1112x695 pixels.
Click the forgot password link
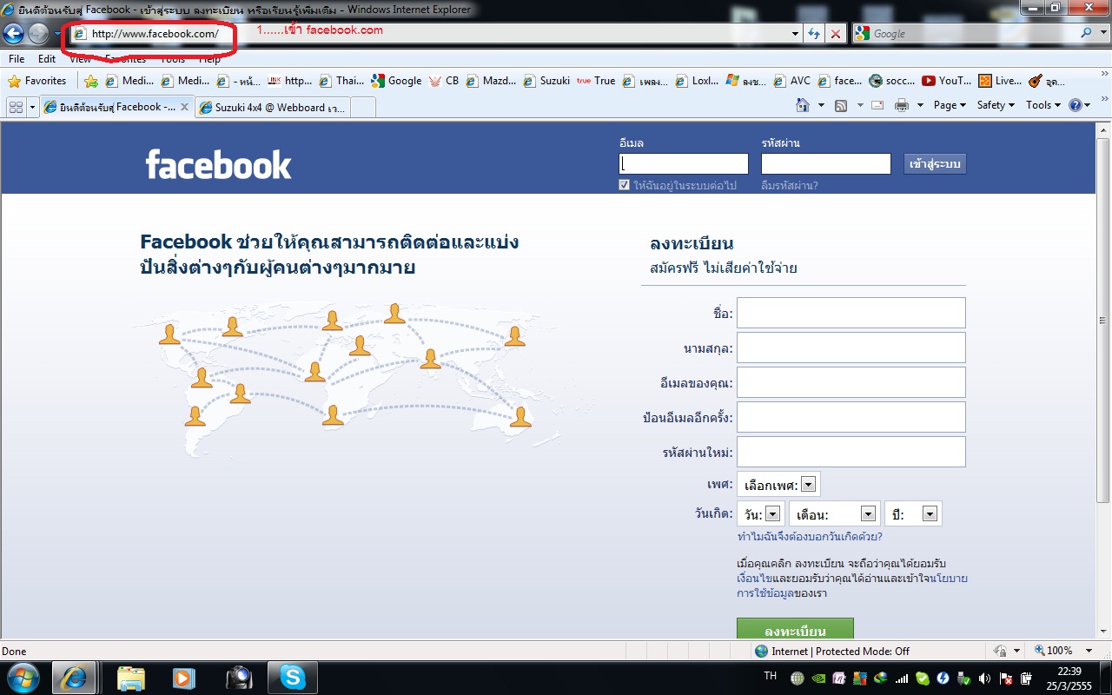point(790,185)
